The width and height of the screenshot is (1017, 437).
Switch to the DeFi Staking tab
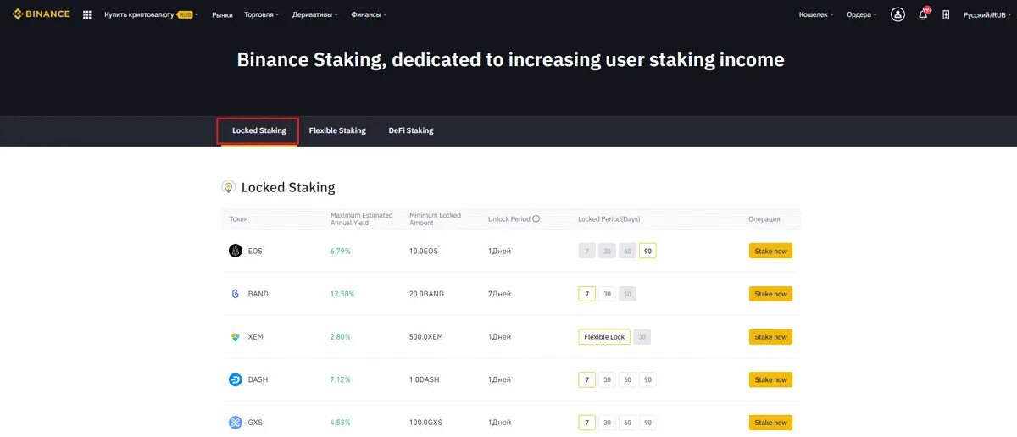pos(411,130)
